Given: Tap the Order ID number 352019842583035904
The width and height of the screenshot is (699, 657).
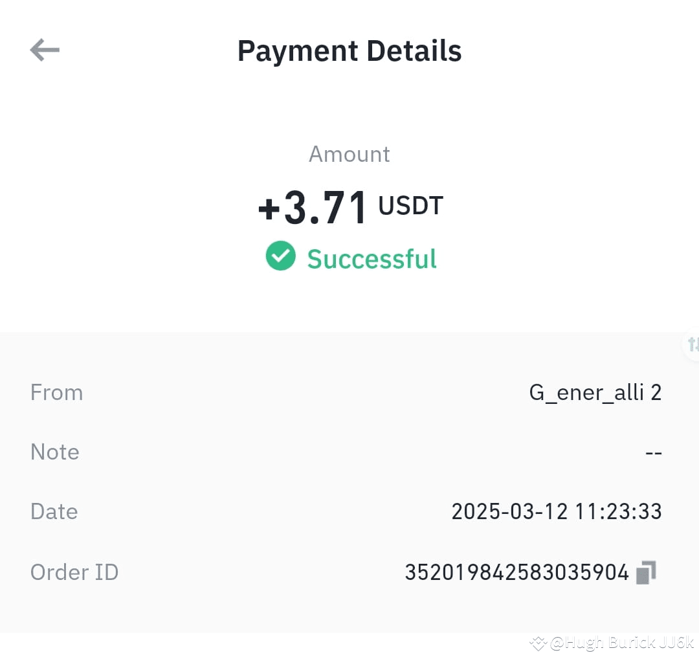Looking at the screenshot, I should pyautogui.click(x=516, y=572).
